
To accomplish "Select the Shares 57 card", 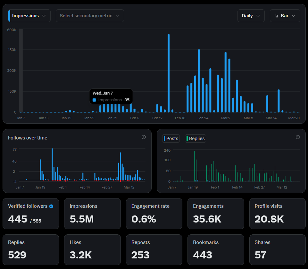I will (278, 250).
